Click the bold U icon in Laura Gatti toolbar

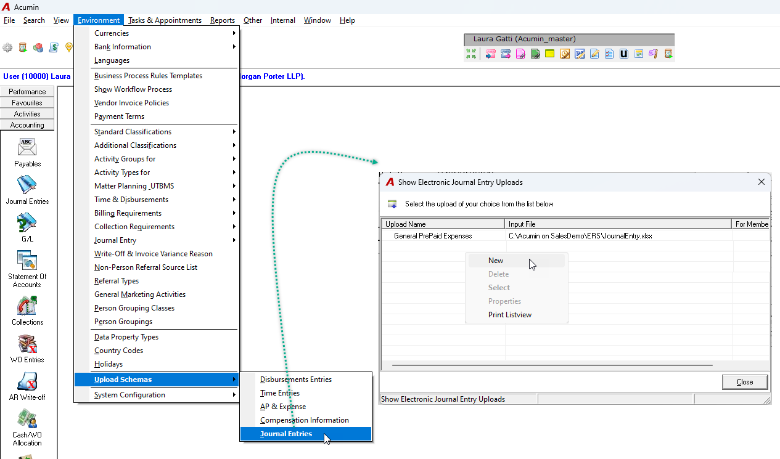click(624, 54)
